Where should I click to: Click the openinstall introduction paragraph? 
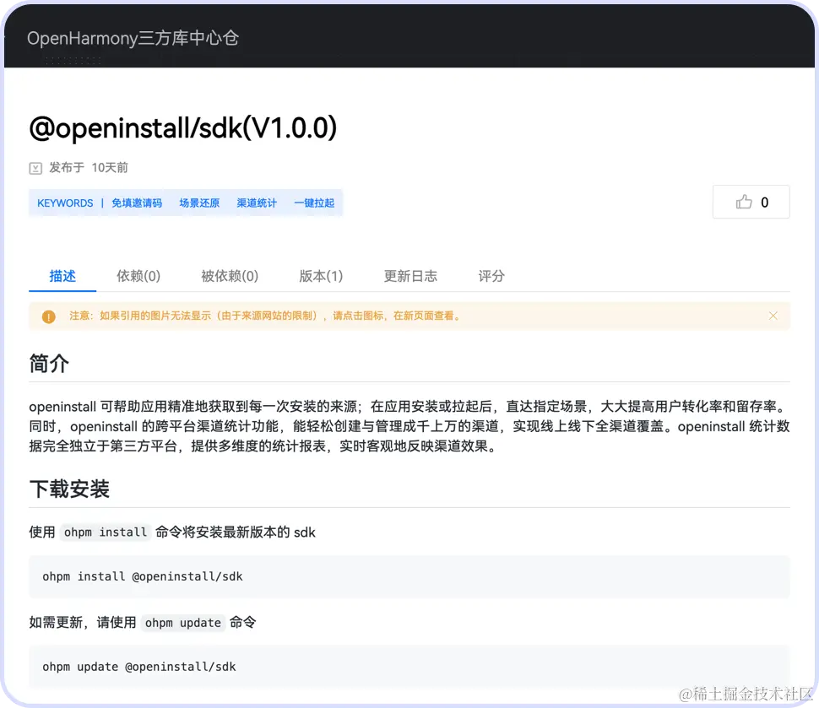click(409, 426)
